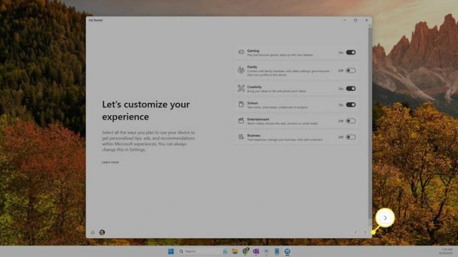This screenshot has width=458, height=257.
Task: Select the Entertainment heading text
Action: [x=258, y=119]
